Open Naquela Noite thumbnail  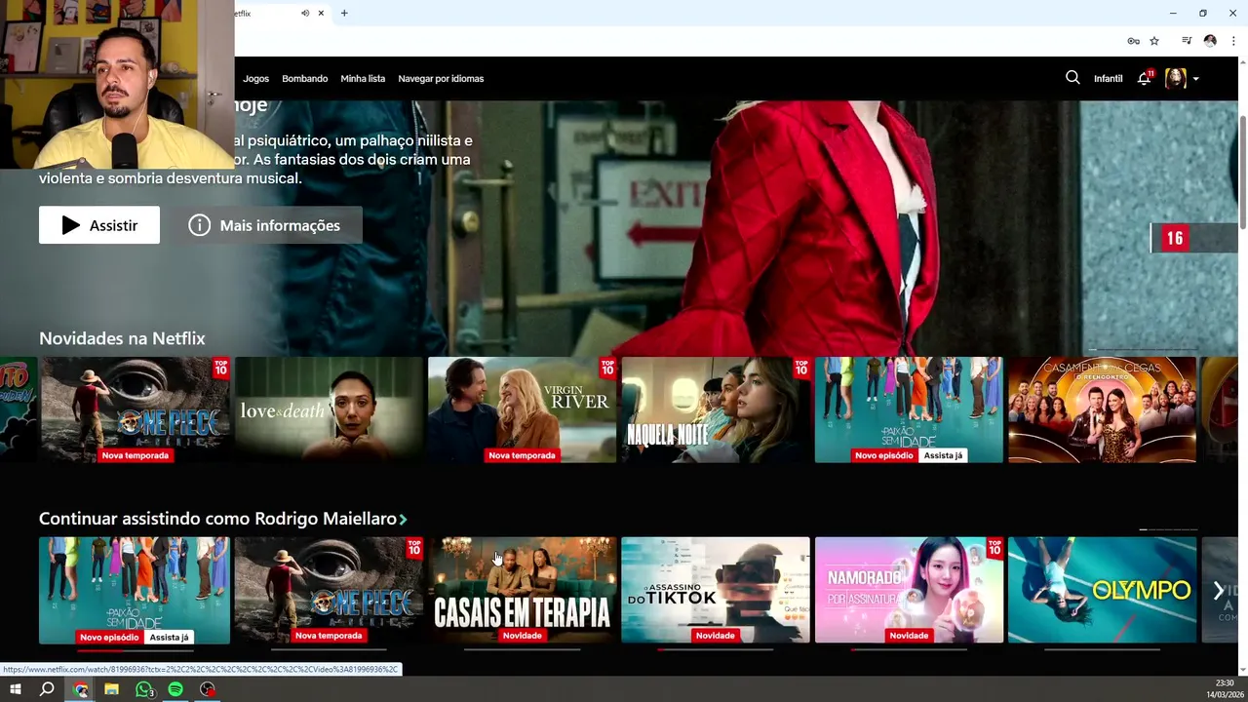[716, 409]
